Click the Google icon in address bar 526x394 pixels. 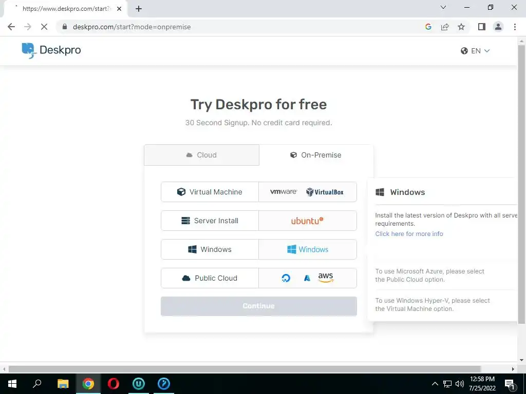point(428,27)
